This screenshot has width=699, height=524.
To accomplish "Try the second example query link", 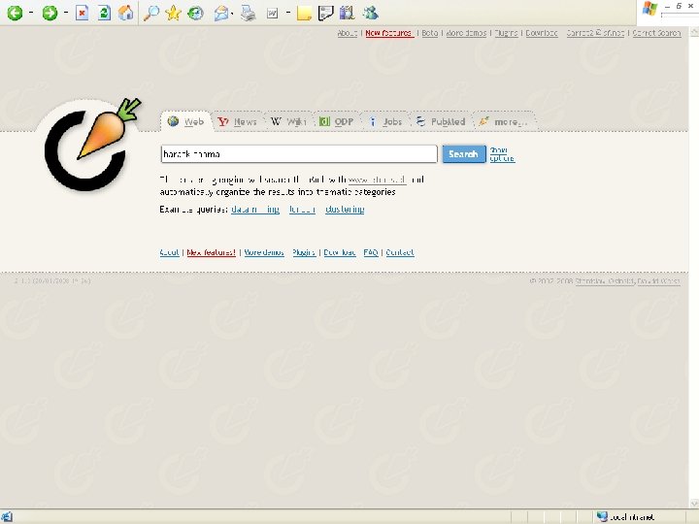I will [302, 210].
